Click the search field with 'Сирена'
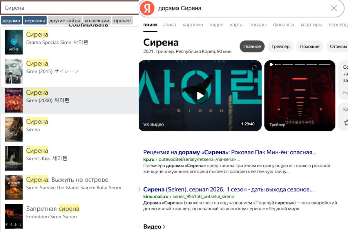 [69, 8]
